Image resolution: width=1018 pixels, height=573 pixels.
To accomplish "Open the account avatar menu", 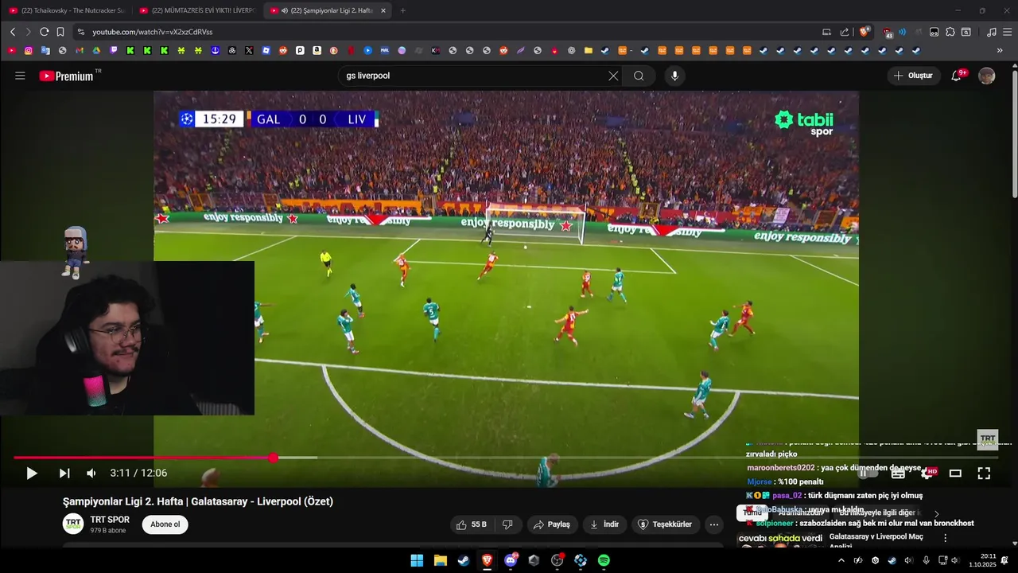I will [986, 76].
